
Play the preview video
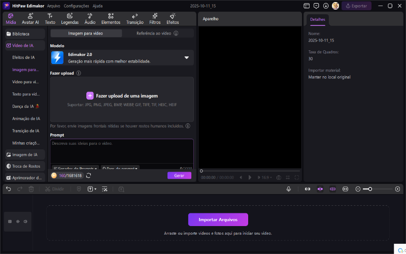click(250, 177)
